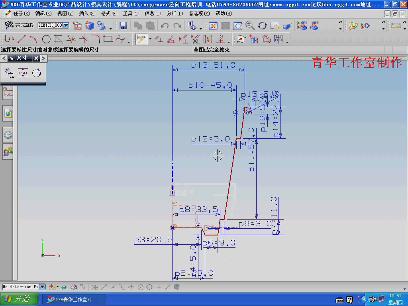
Task: Click the Save floppy disk icon
Action: pos(123,25)
